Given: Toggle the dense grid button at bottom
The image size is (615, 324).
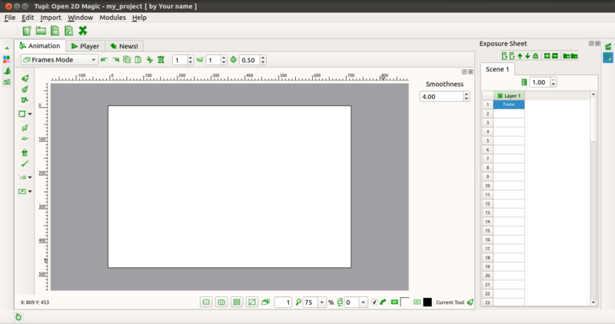Looking at the screenshot, I should (237, 302).
